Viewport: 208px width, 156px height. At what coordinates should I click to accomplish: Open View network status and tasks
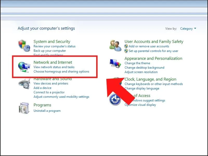pos(54,67)
